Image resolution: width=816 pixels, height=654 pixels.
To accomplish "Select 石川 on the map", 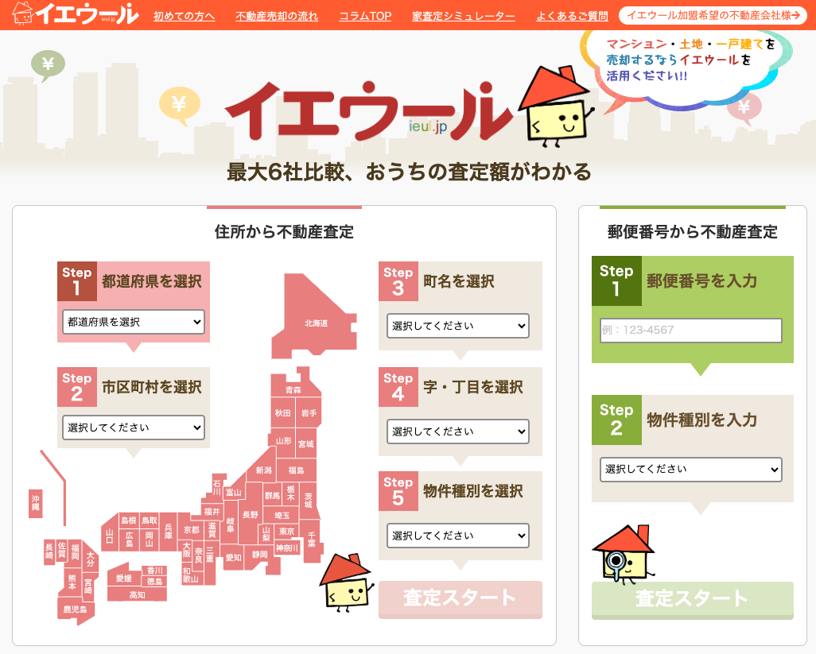I will (x=217, y=487).
